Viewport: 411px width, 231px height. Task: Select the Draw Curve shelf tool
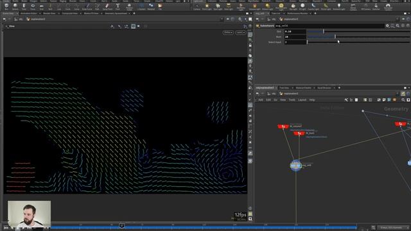87,6
